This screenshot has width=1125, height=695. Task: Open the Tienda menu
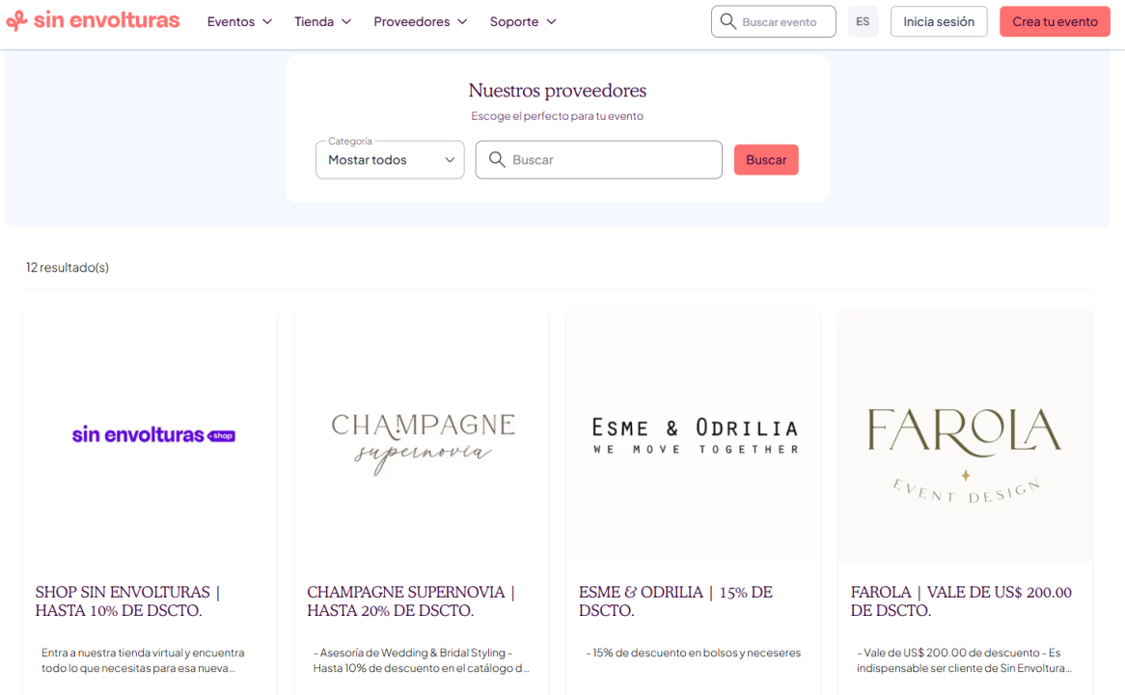coord(323,21)
